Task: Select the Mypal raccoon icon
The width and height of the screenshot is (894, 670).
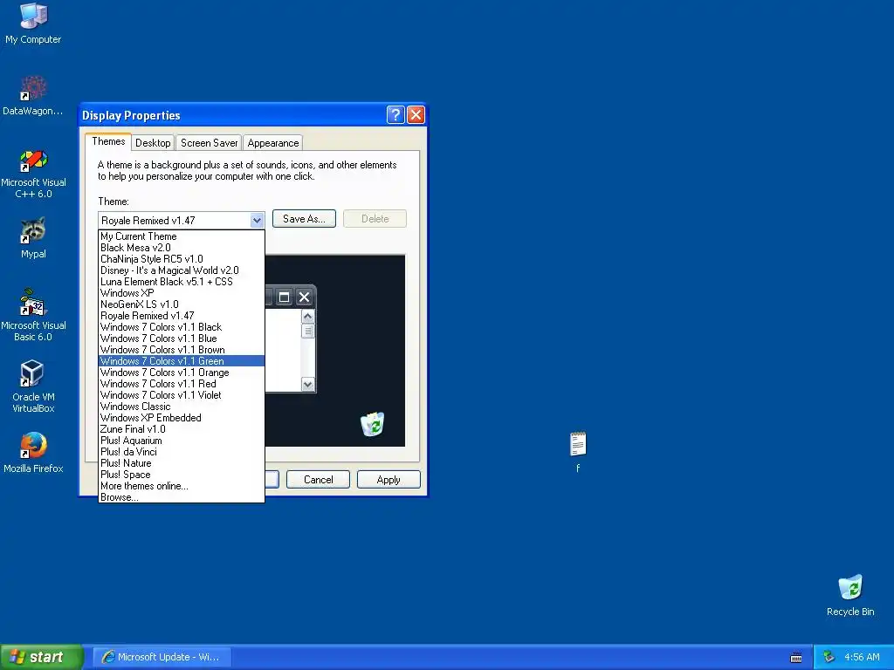Action: tap(33, 237)
